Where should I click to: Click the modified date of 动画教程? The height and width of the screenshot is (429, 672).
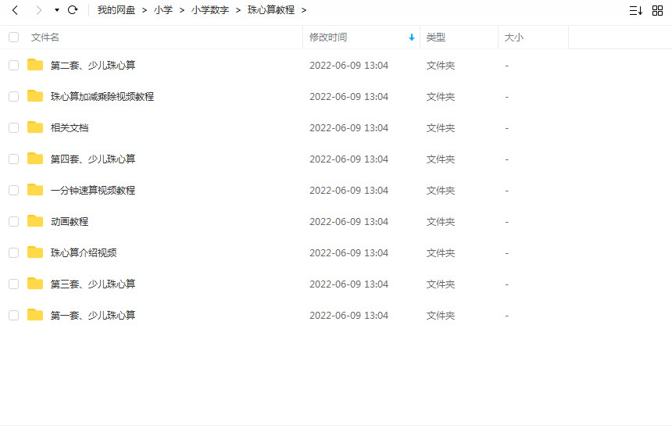[349, 222]
